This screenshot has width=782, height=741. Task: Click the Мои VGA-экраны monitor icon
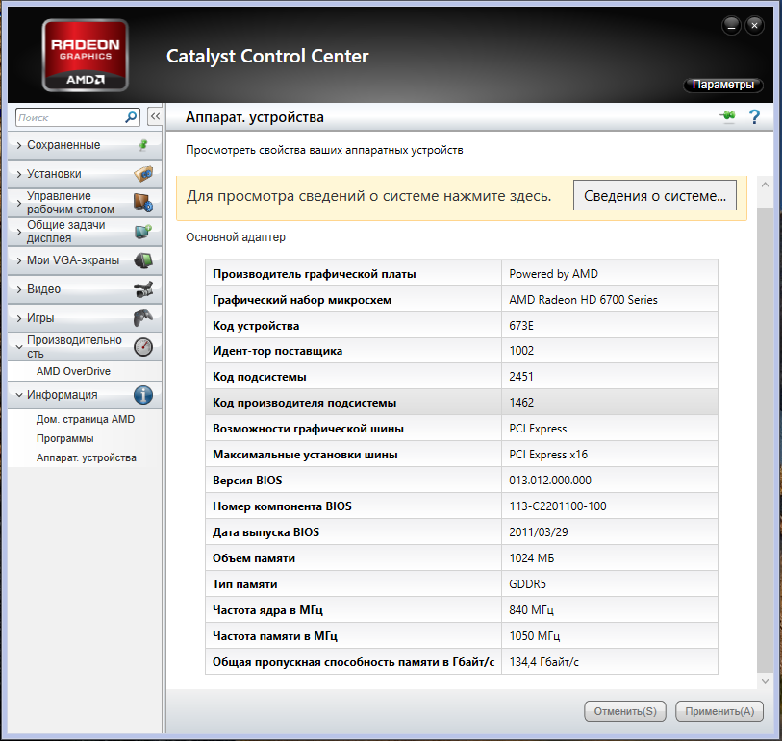[x=143, y=260]
